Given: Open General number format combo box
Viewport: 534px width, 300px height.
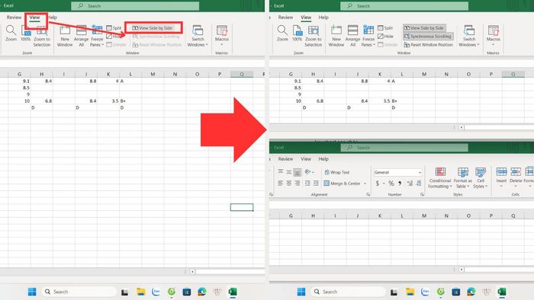Looking at the screenshot, I should tap(397, 172).
